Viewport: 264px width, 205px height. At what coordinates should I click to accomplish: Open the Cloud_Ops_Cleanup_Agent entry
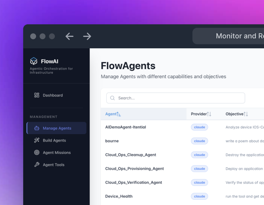pos(131,155)
